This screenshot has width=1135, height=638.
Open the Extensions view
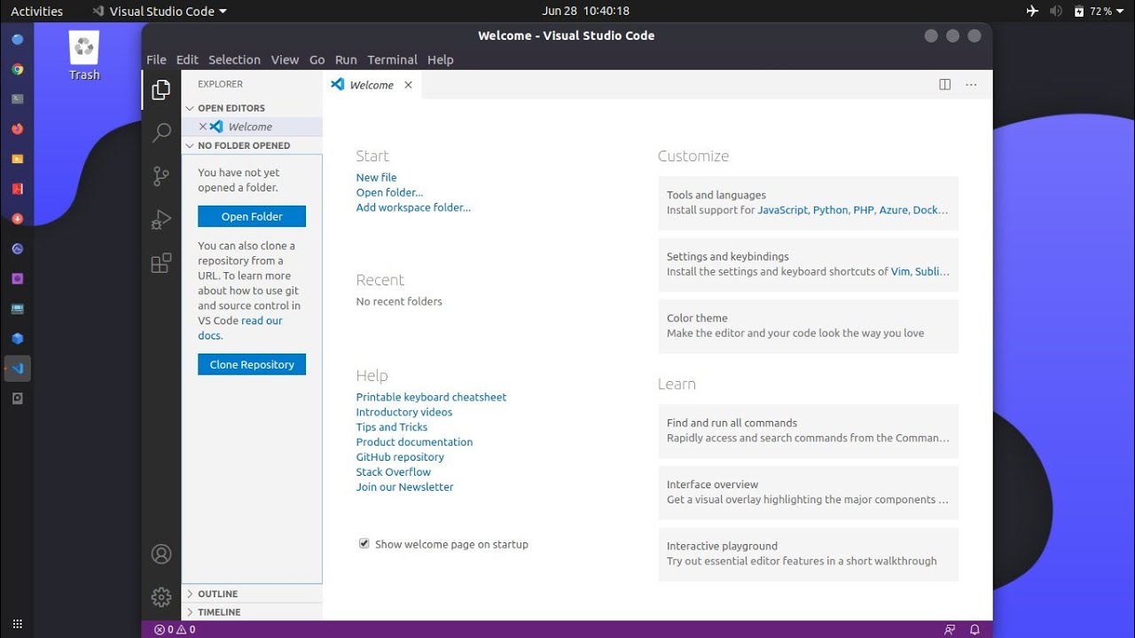pos(161,263)
